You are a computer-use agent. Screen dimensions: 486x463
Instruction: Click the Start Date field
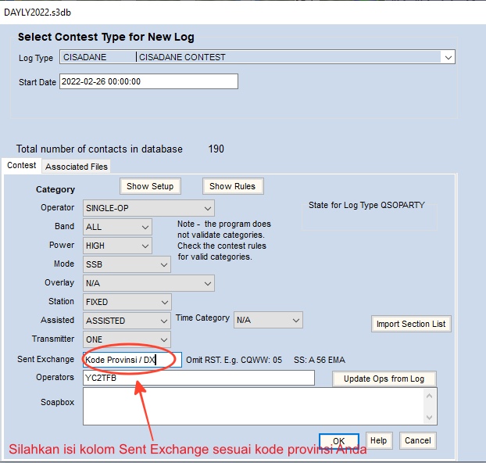tap(148, 81)
